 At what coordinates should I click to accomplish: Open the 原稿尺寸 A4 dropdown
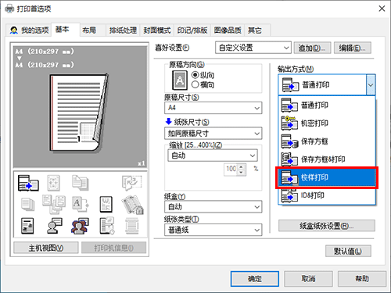[x=213, y=108]
